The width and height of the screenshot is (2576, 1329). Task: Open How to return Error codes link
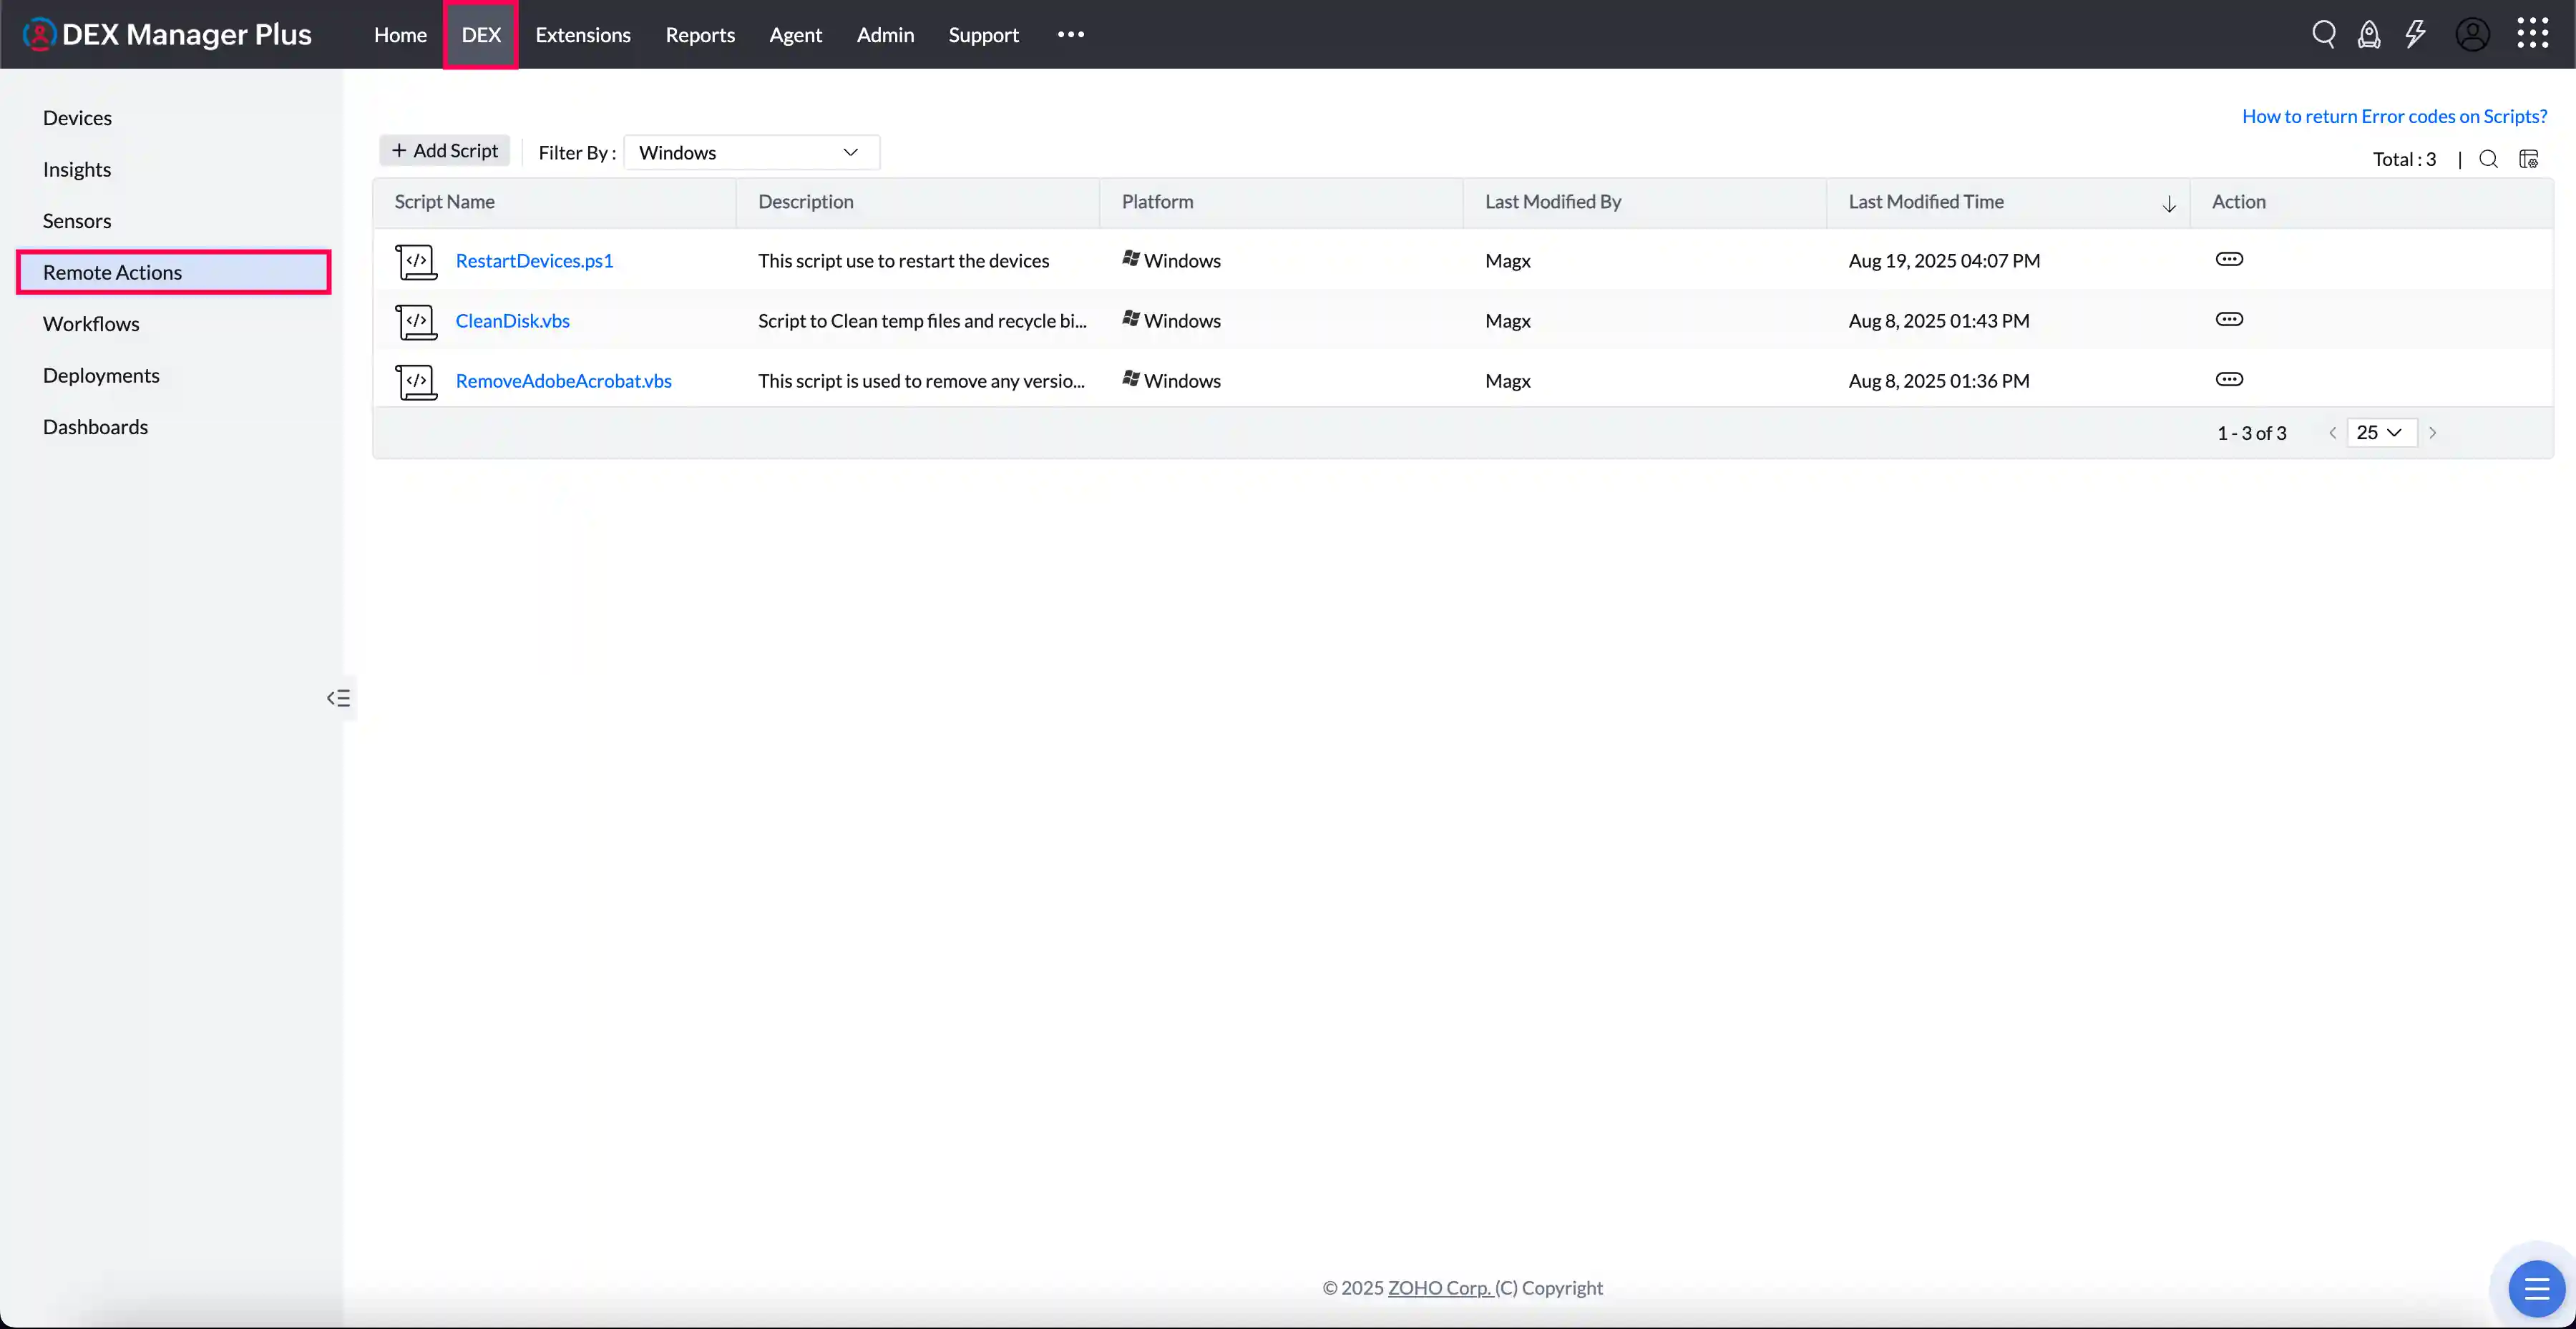coord(2394,116)
